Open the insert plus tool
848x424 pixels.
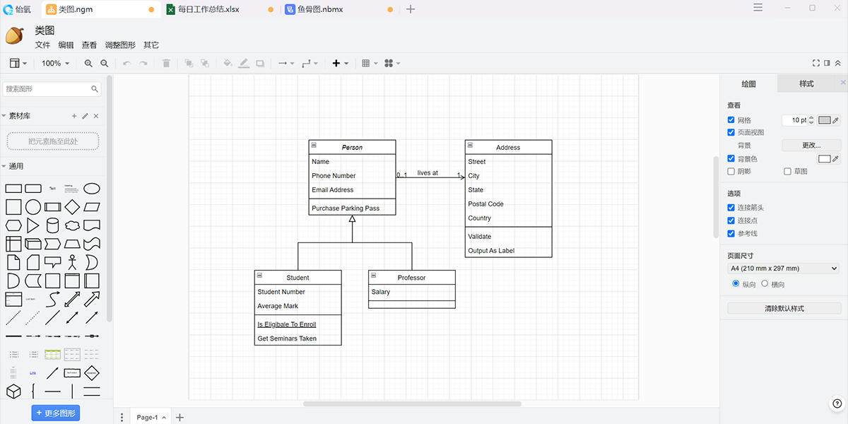336,64
